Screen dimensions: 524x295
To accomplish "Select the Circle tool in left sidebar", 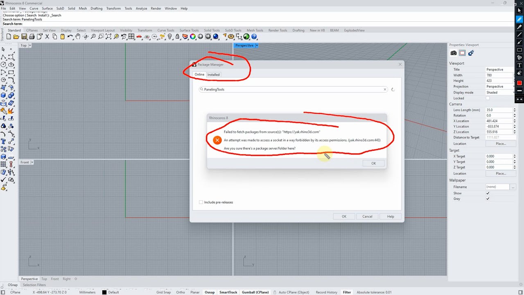I will [4, 65].
